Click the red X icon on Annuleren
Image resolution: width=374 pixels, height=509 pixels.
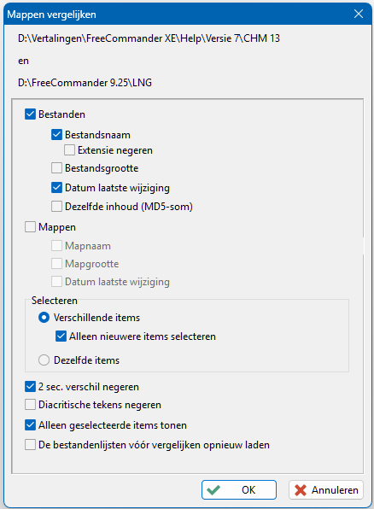click(x=301, y=490)
